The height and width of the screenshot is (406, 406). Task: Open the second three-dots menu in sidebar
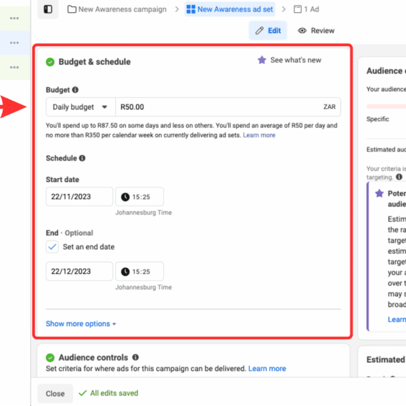(14, 43)
